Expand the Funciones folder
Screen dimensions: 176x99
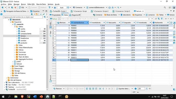[x=15, y=52]
